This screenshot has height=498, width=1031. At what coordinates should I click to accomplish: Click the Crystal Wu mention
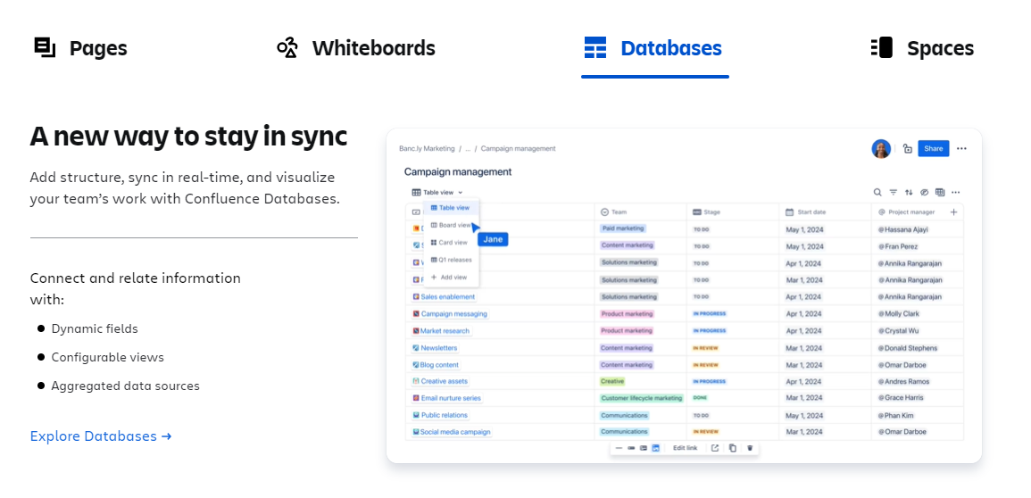pyautogui.click(x=897, y=331)
